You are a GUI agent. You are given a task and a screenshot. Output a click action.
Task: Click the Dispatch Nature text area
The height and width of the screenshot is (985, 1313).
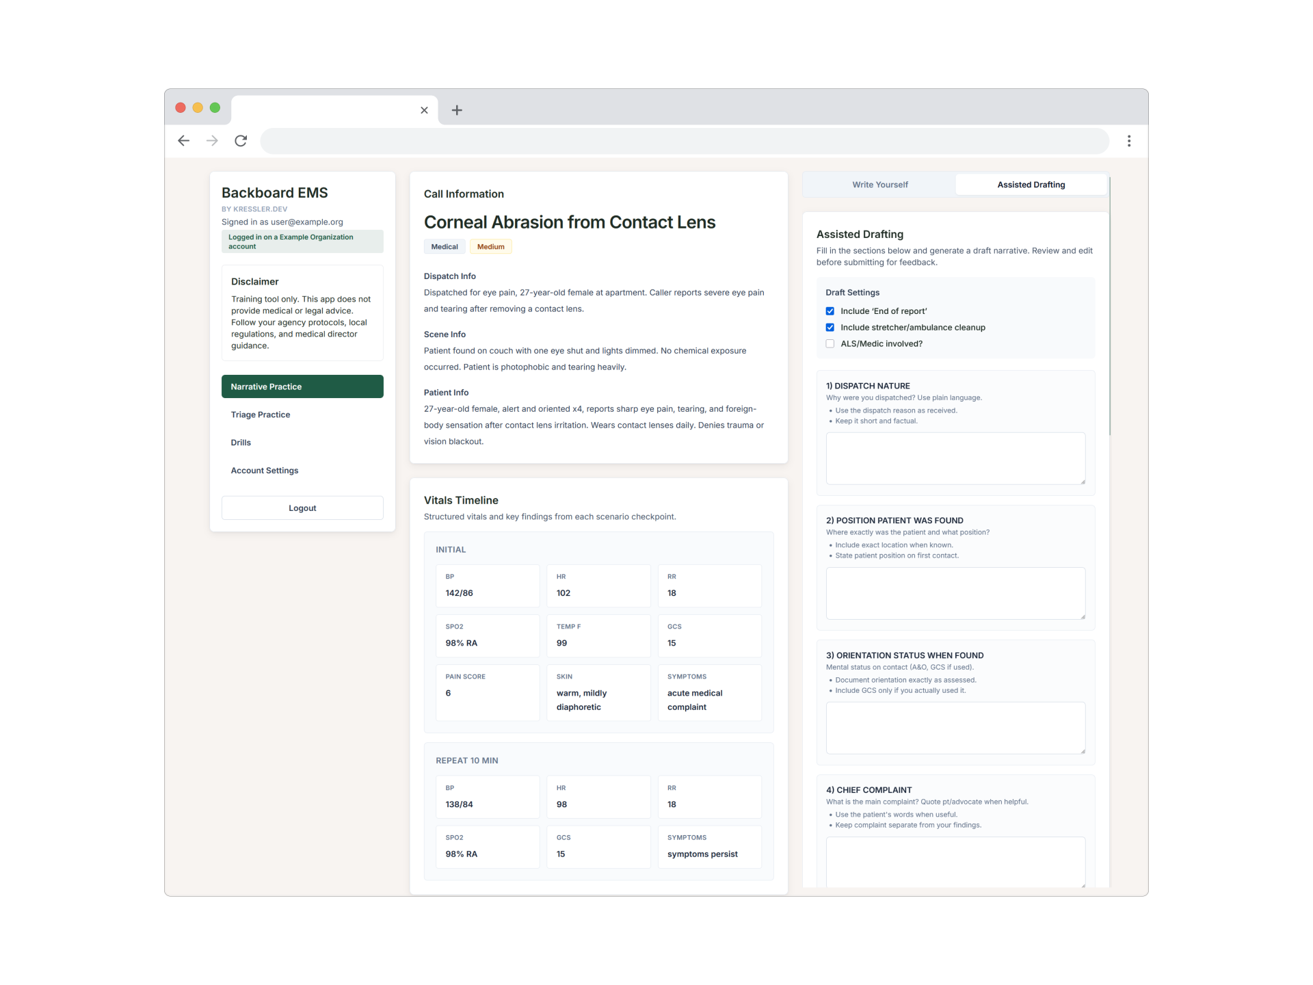(955, 458)
